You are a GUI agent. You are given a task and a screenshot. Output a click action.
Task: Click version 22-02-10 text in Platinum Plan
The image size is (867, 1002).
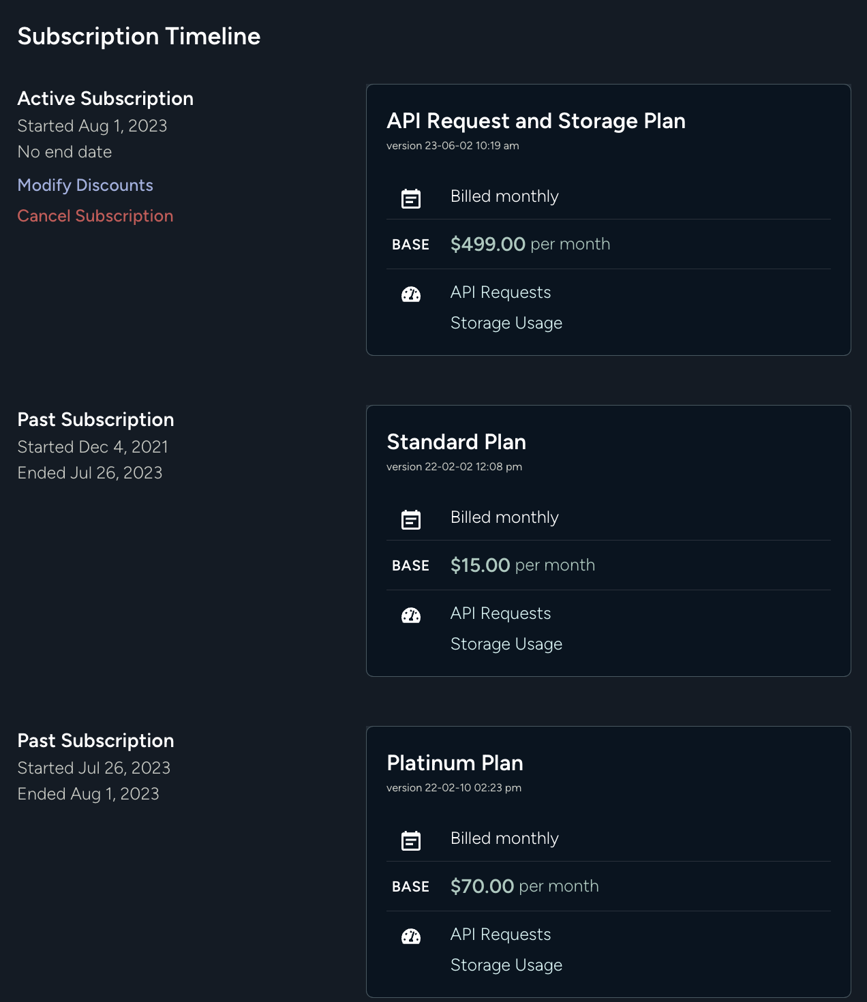pos(453,788)
